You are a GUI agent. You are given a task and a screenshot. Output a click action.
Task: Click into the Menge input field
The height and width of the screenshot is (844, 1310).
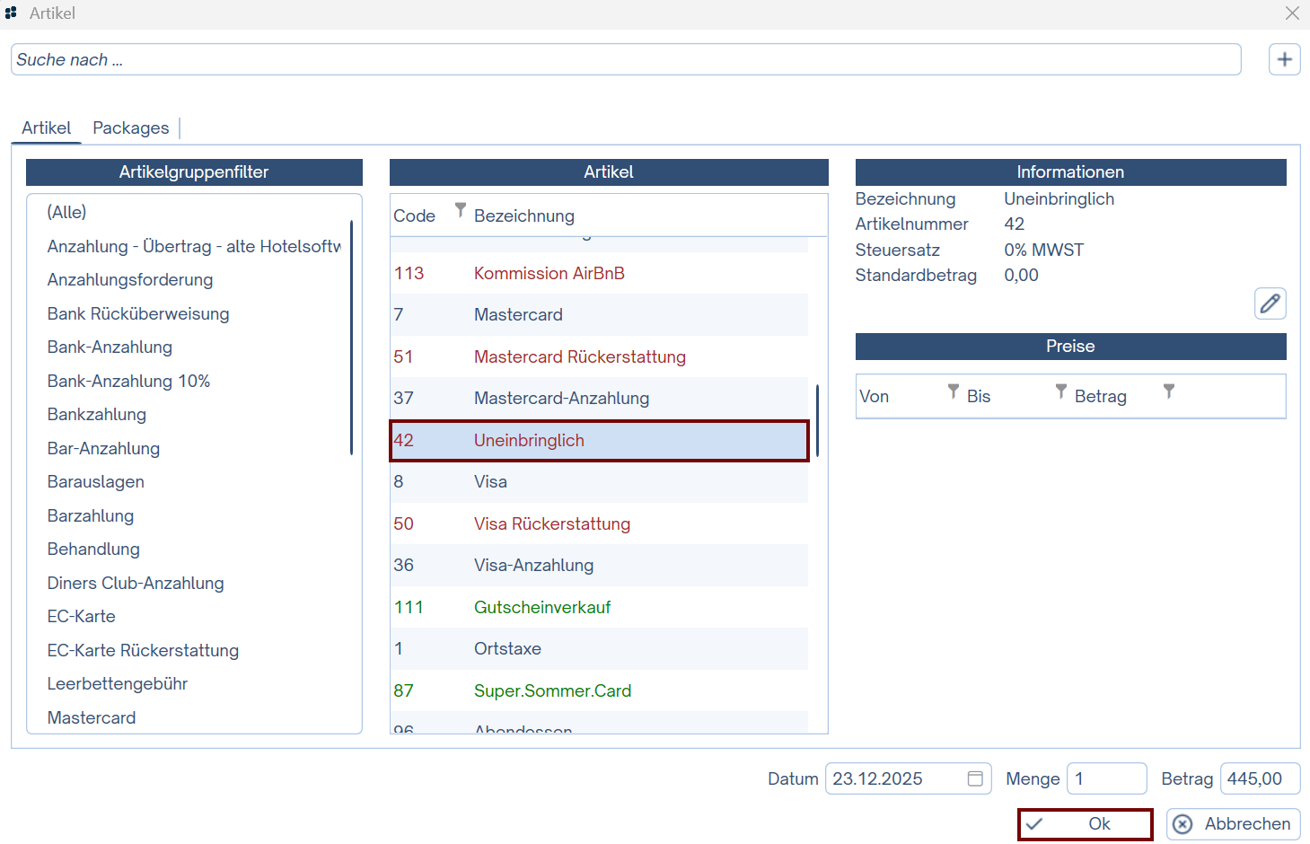tap(1106, 778)
